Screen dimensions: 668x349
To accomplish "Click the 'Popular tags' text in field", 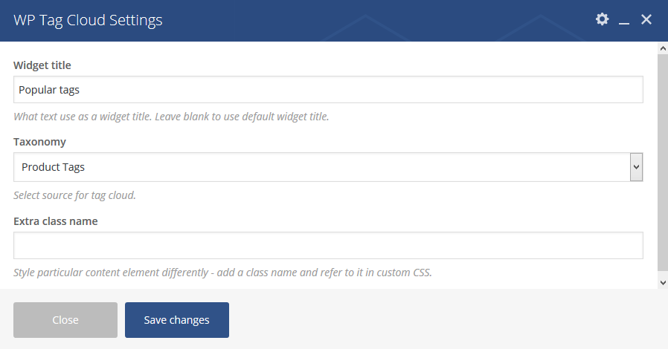I will (49, 90).
